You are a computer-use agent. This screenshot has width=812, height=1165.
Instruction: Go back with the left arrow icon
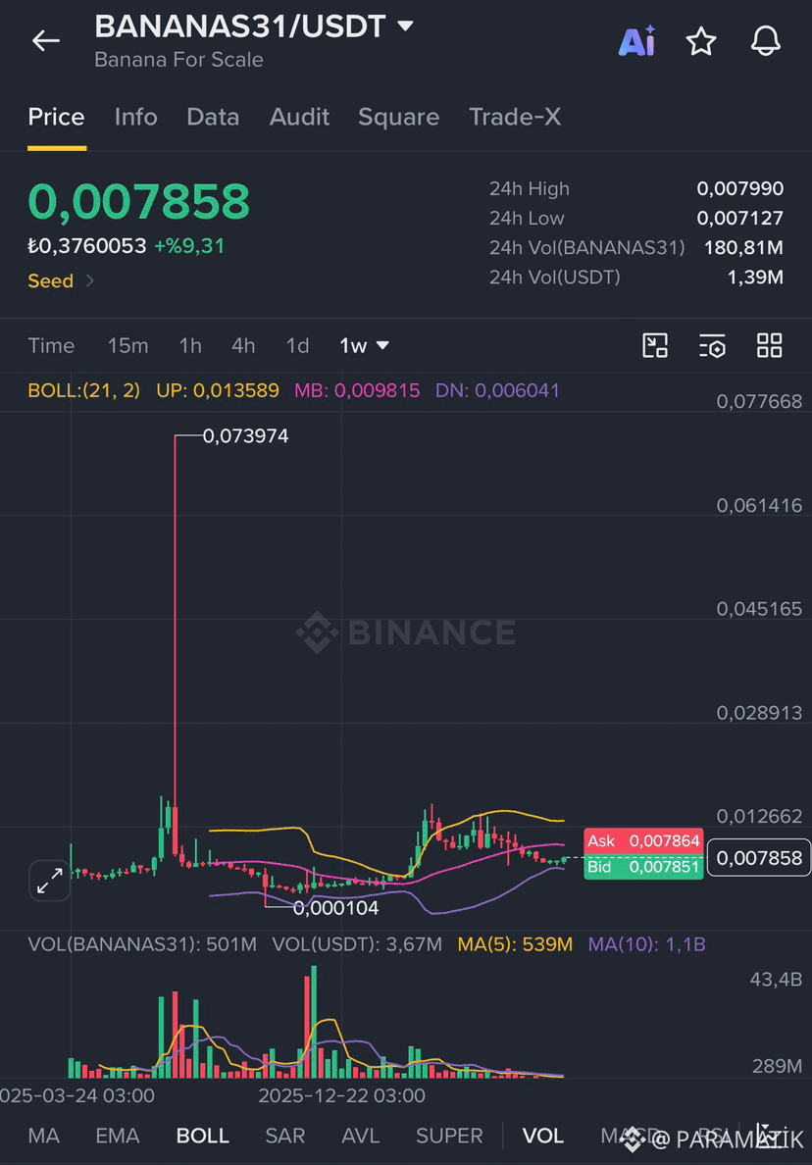tap(45, 41)
